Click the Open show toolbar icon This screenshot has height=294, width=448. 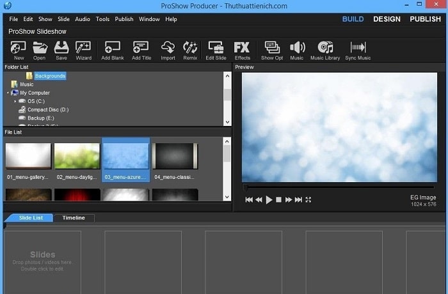40,50
